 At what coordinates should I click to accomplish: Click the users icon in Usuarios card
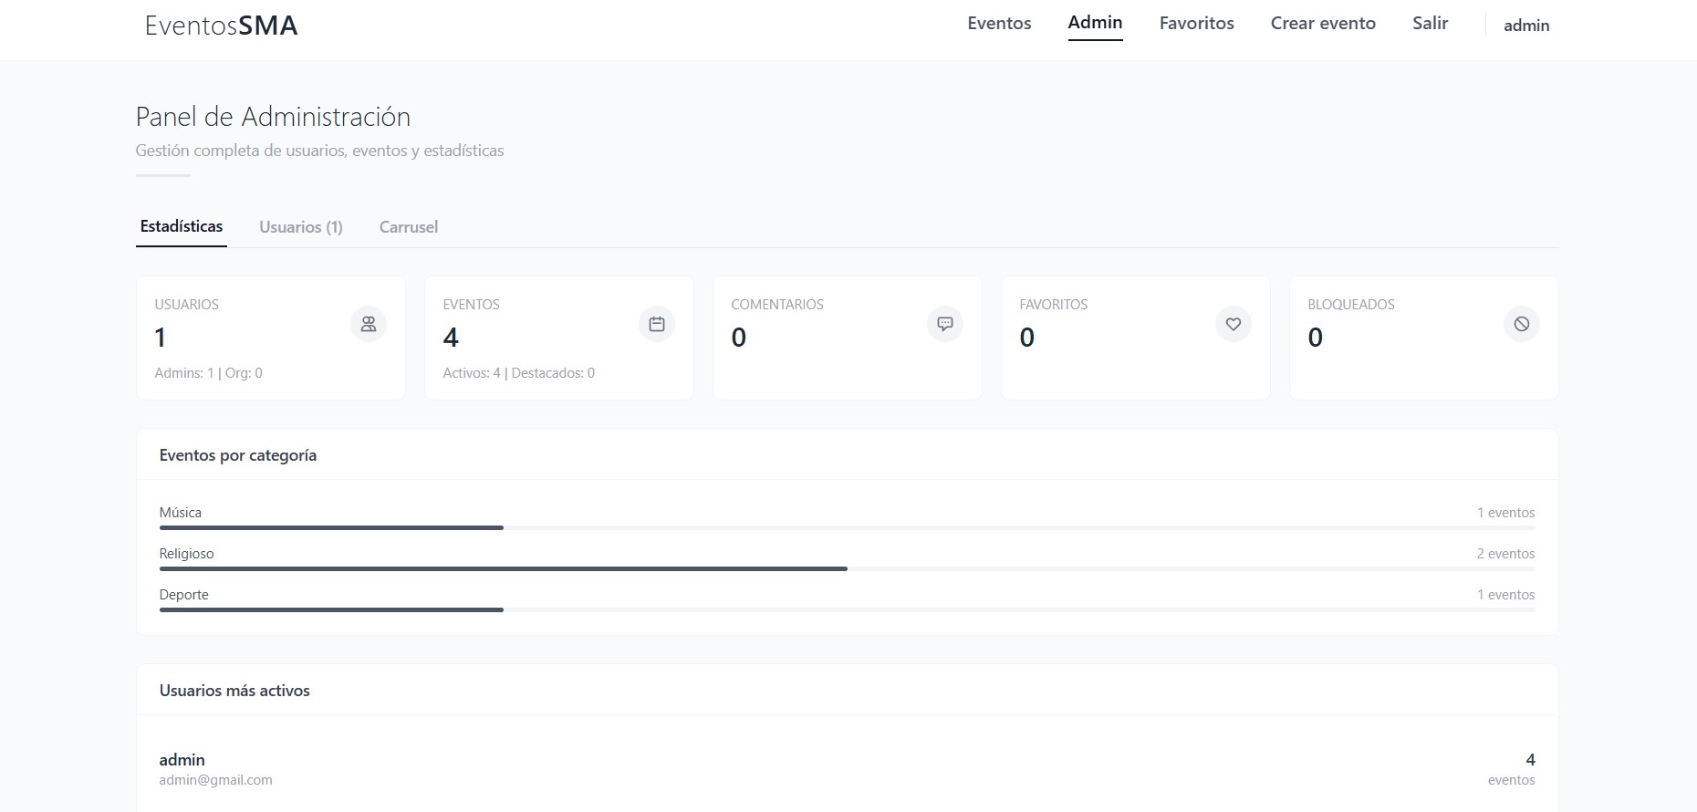[369, 324]
